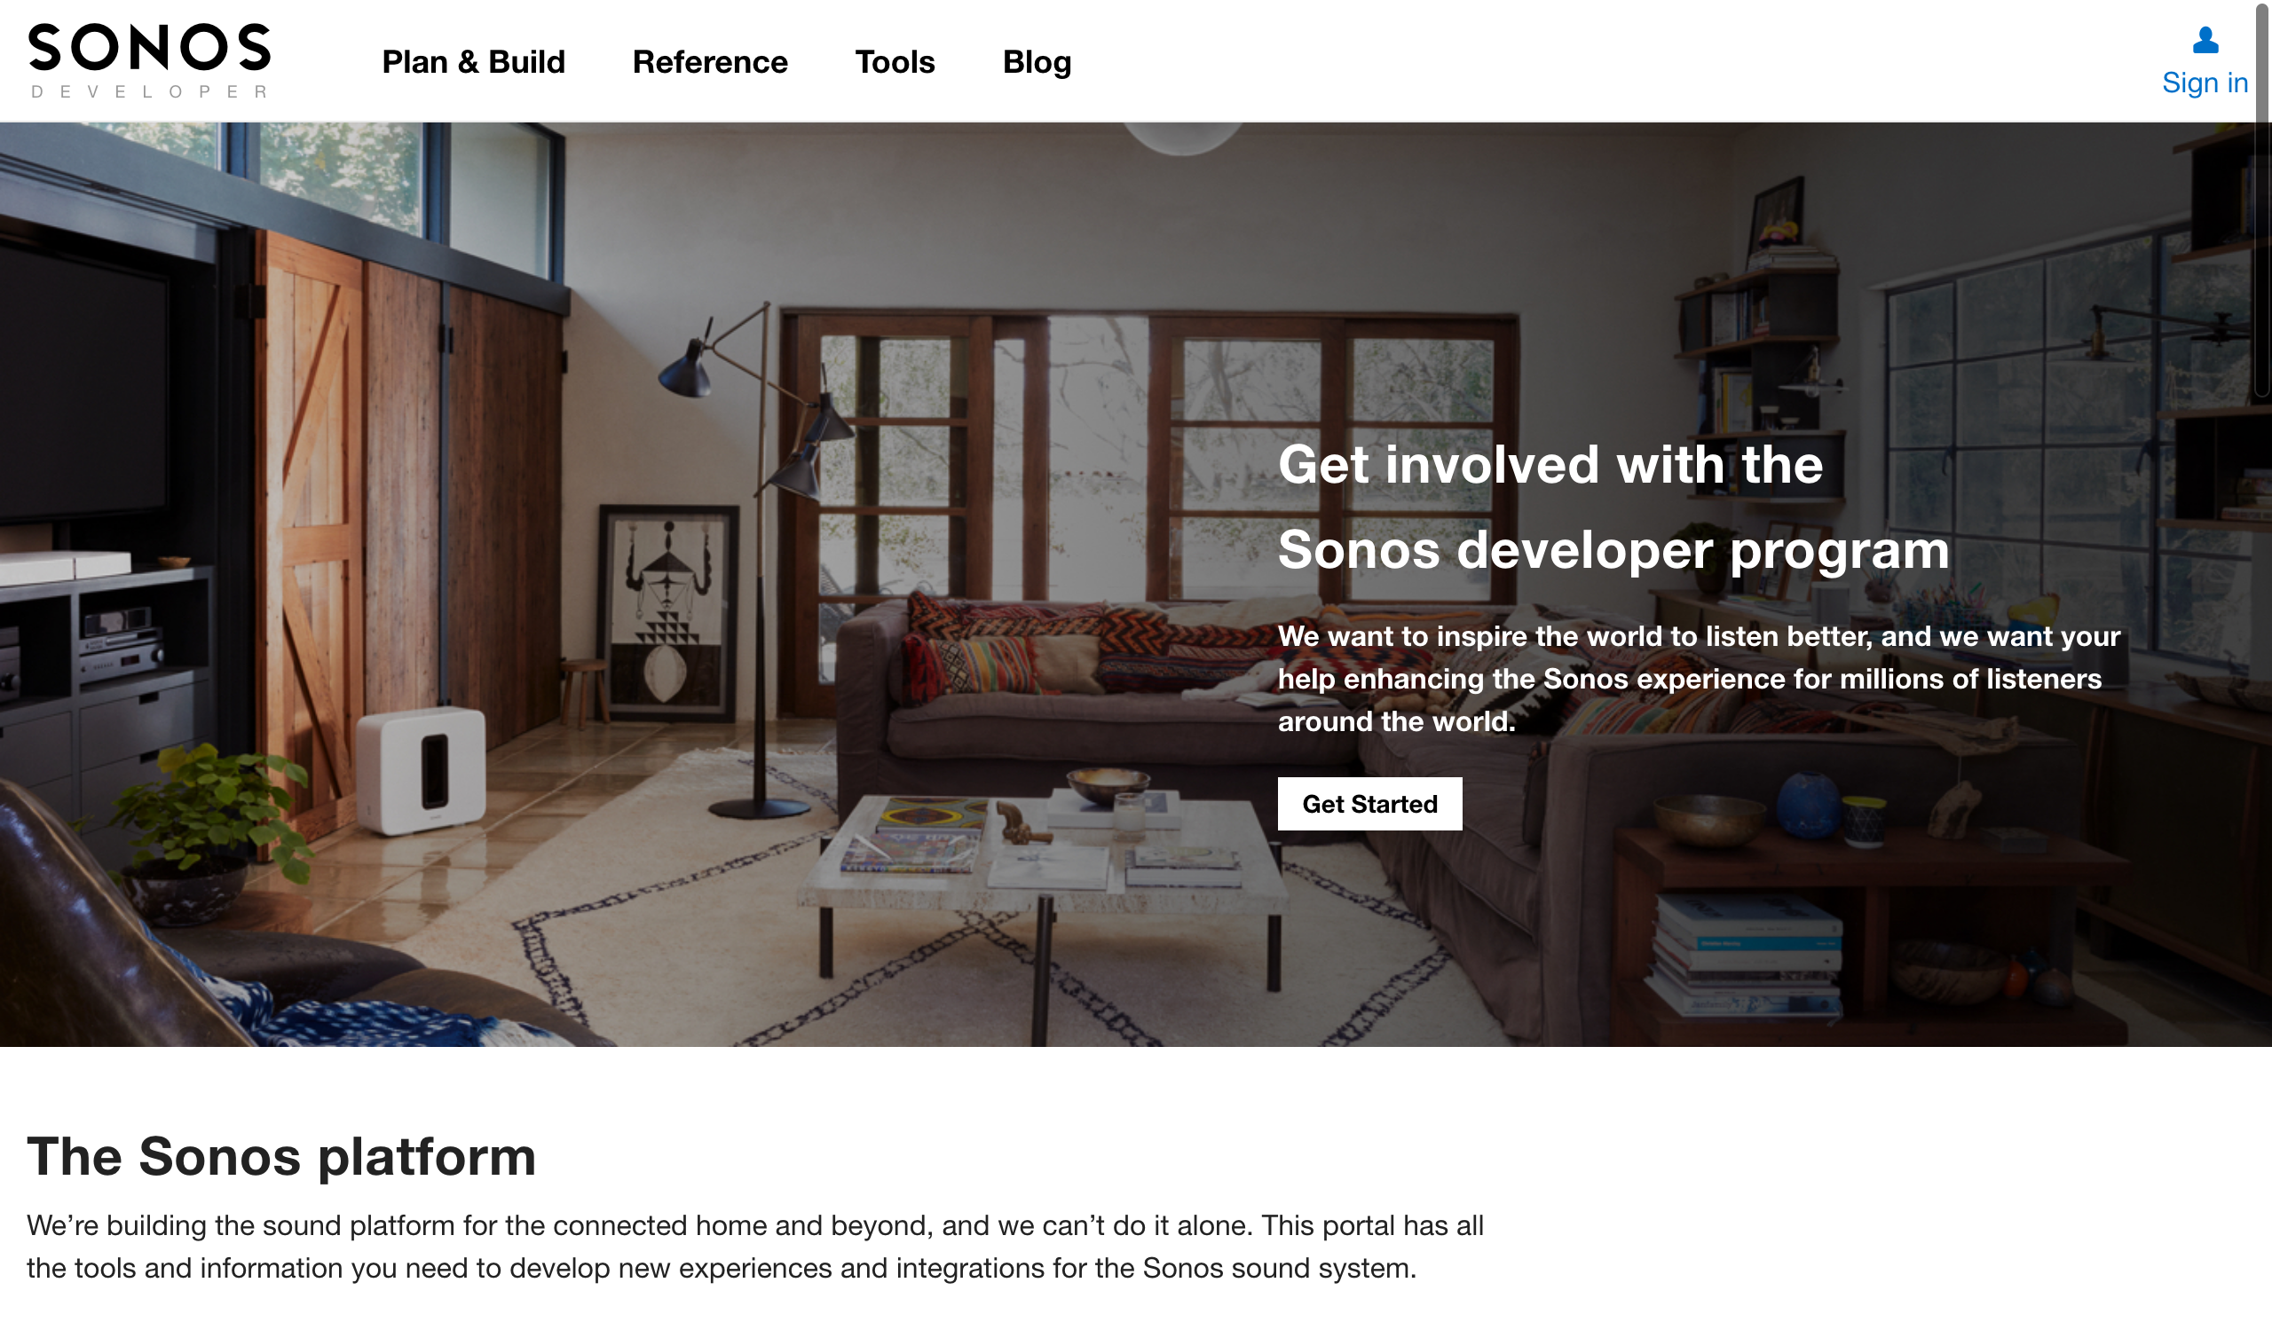Click the SONOS wordmark logo

[x=150, y=48]
